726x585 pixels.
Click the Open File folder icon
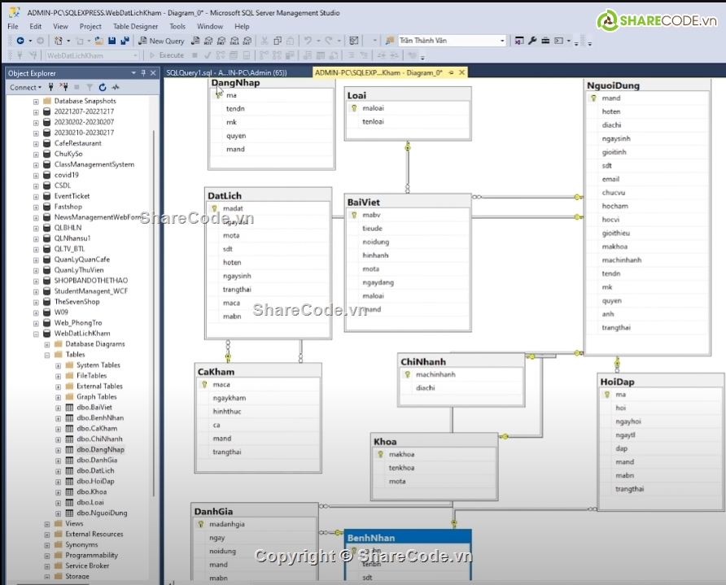coord(98,41)
